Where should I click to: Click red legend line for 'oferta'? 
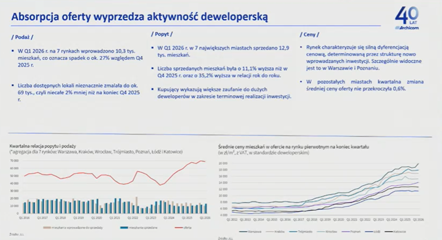click(x=178, y=227)
